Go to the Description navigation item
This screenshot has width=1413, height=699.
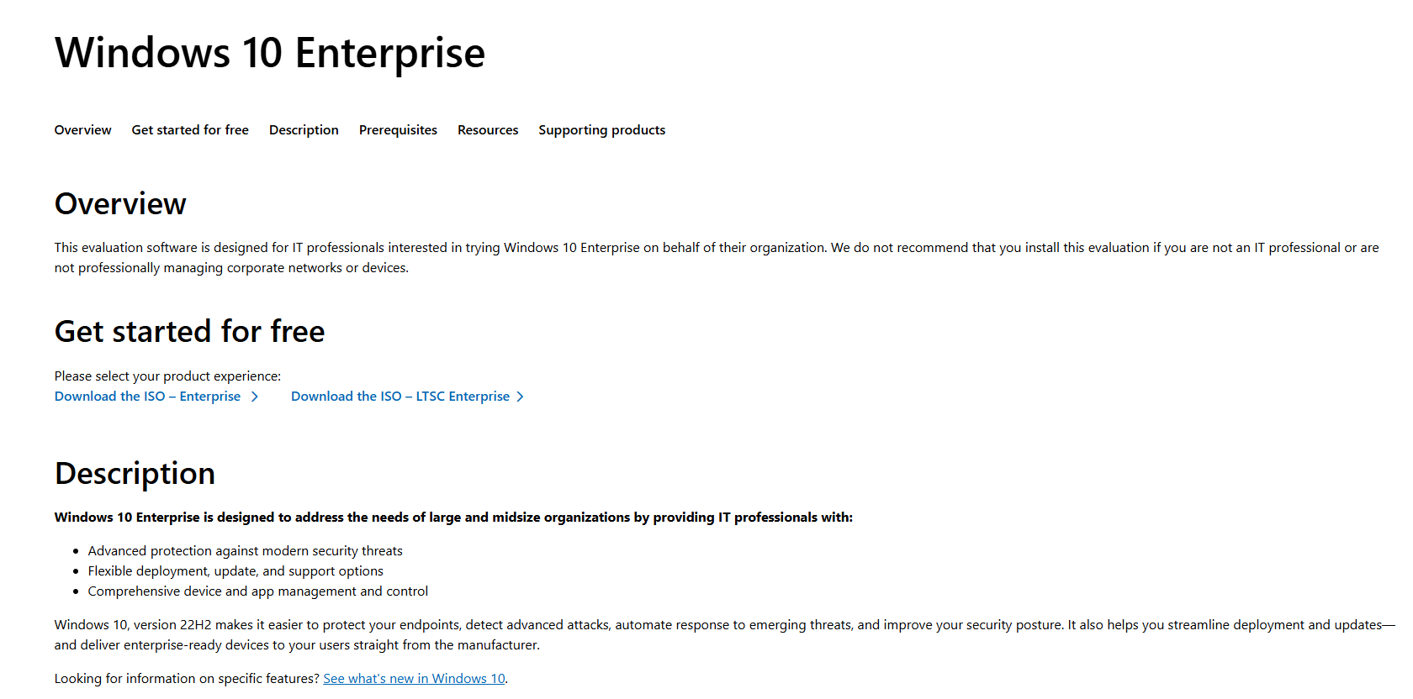pyautogui.click(x=304, y=130)
